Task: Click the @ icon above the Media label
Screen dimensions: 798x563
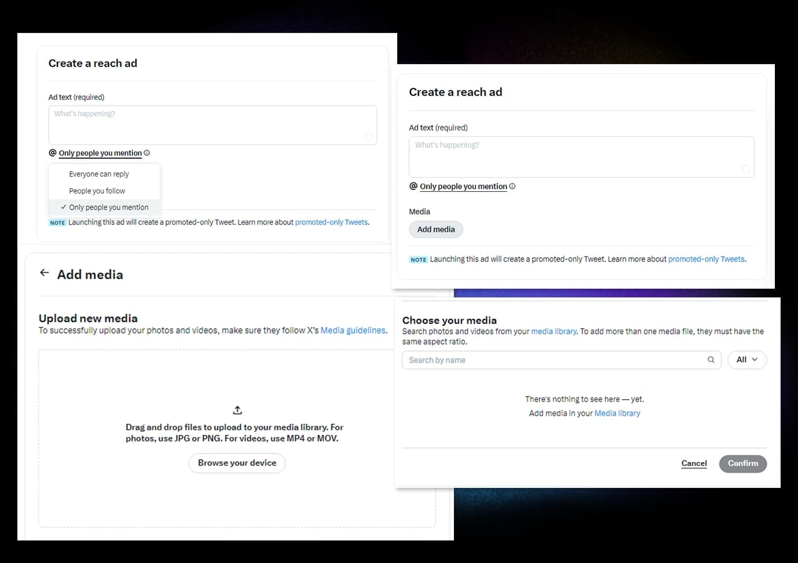Action: click(x=413, y=187)
